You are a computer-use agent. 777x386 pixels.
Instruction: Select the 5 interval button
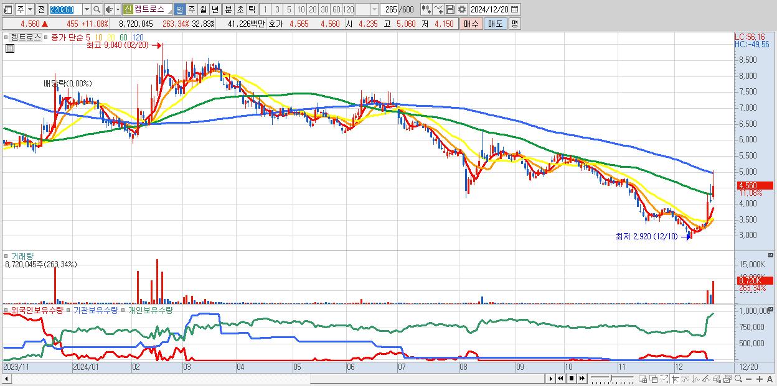click(289, 9)
